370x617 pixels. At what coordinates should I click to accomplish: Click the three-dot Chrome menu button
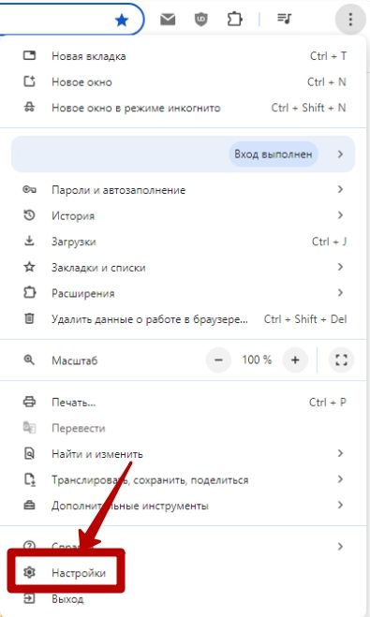point(350,19)
